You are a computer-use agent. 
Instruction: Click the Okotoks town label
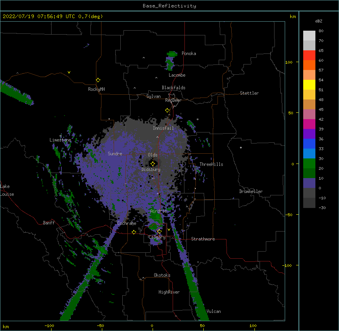162,275
